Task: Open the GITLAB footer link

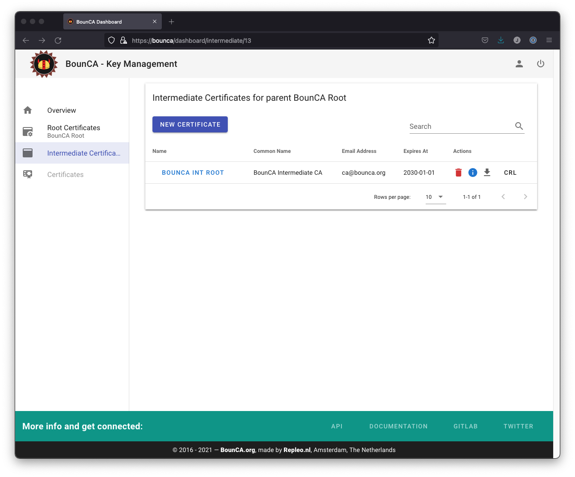Action: [466, 426]
